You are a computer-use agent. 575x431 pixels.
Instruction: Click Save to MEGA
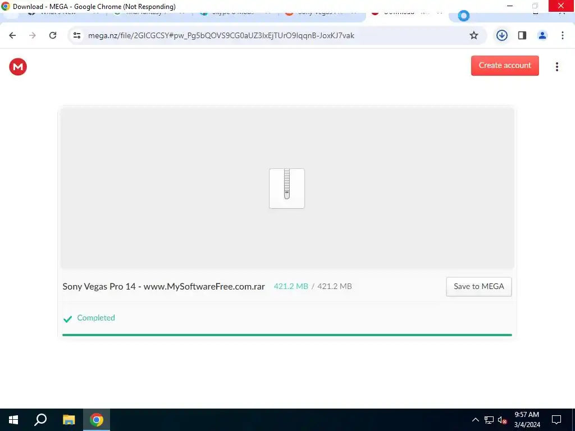[478, 287]
